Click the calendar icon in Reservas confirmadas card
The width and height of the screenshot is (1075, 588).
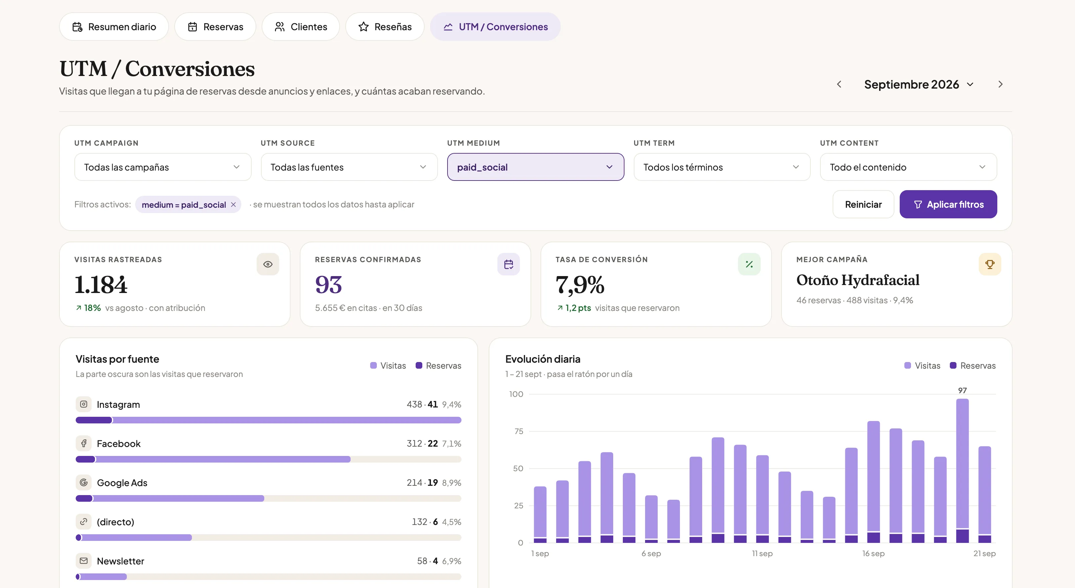coord(508,264)
